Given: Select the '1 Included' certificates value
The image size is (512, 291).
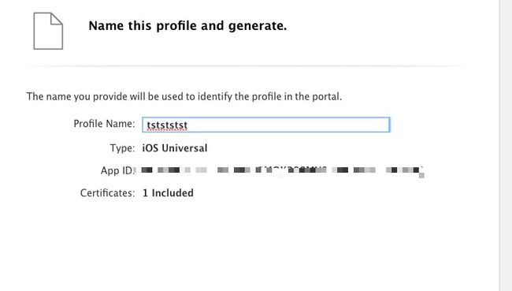Looking at the screenshot, I should pos(168,193).
